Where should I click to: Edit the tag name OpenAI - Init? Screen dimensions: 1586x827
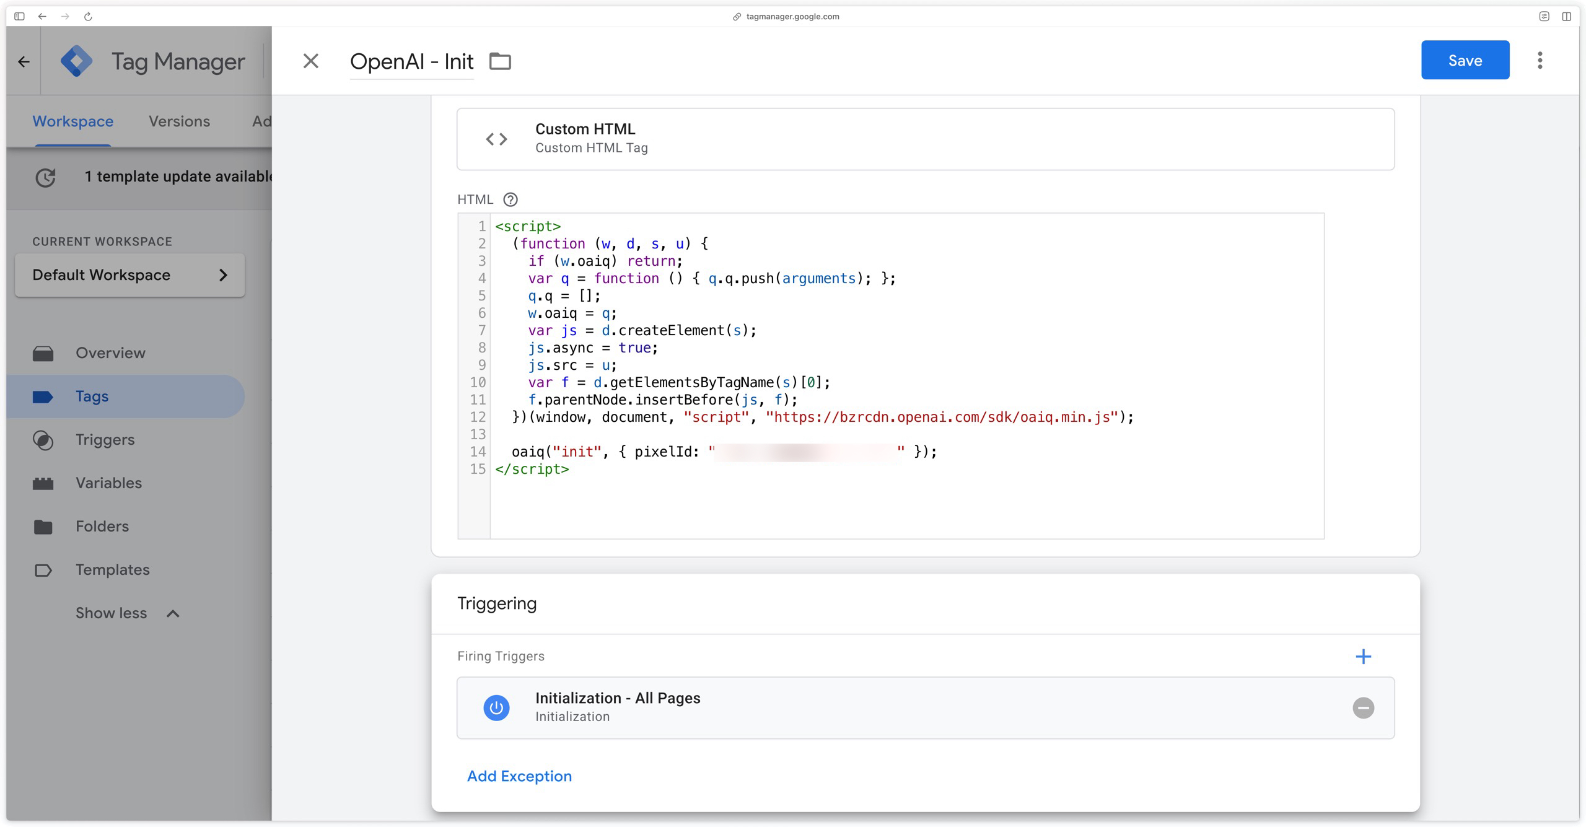pyautogui.click(x=411, y=61)
